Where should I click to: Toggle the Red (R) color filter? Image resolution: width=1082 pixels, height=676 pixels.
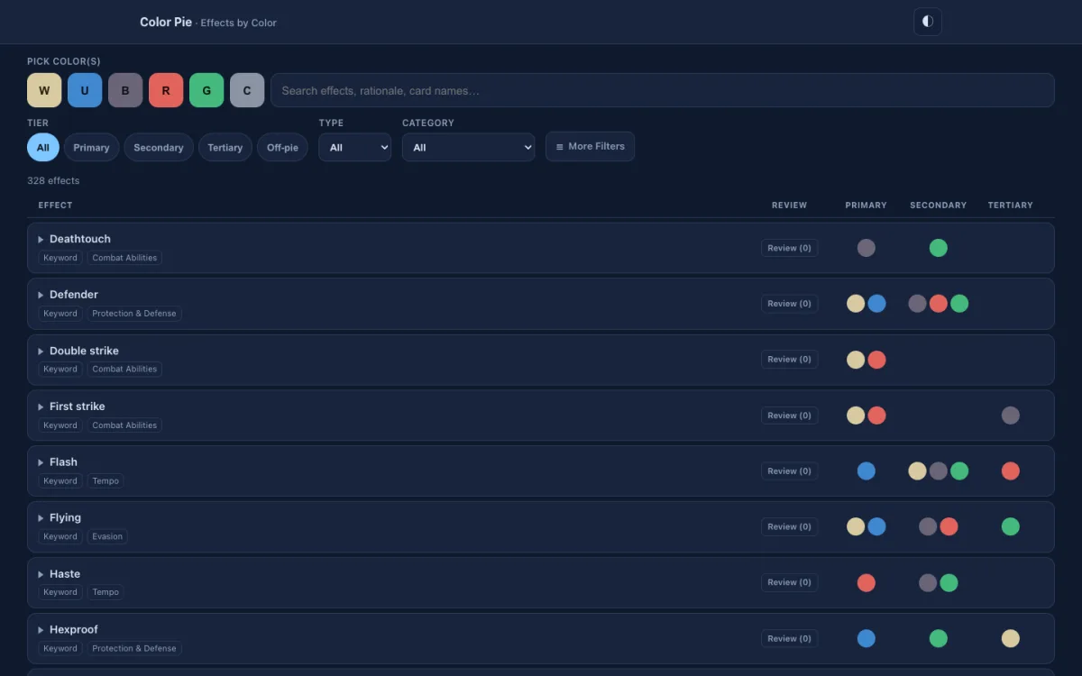(x=166, y=90)
